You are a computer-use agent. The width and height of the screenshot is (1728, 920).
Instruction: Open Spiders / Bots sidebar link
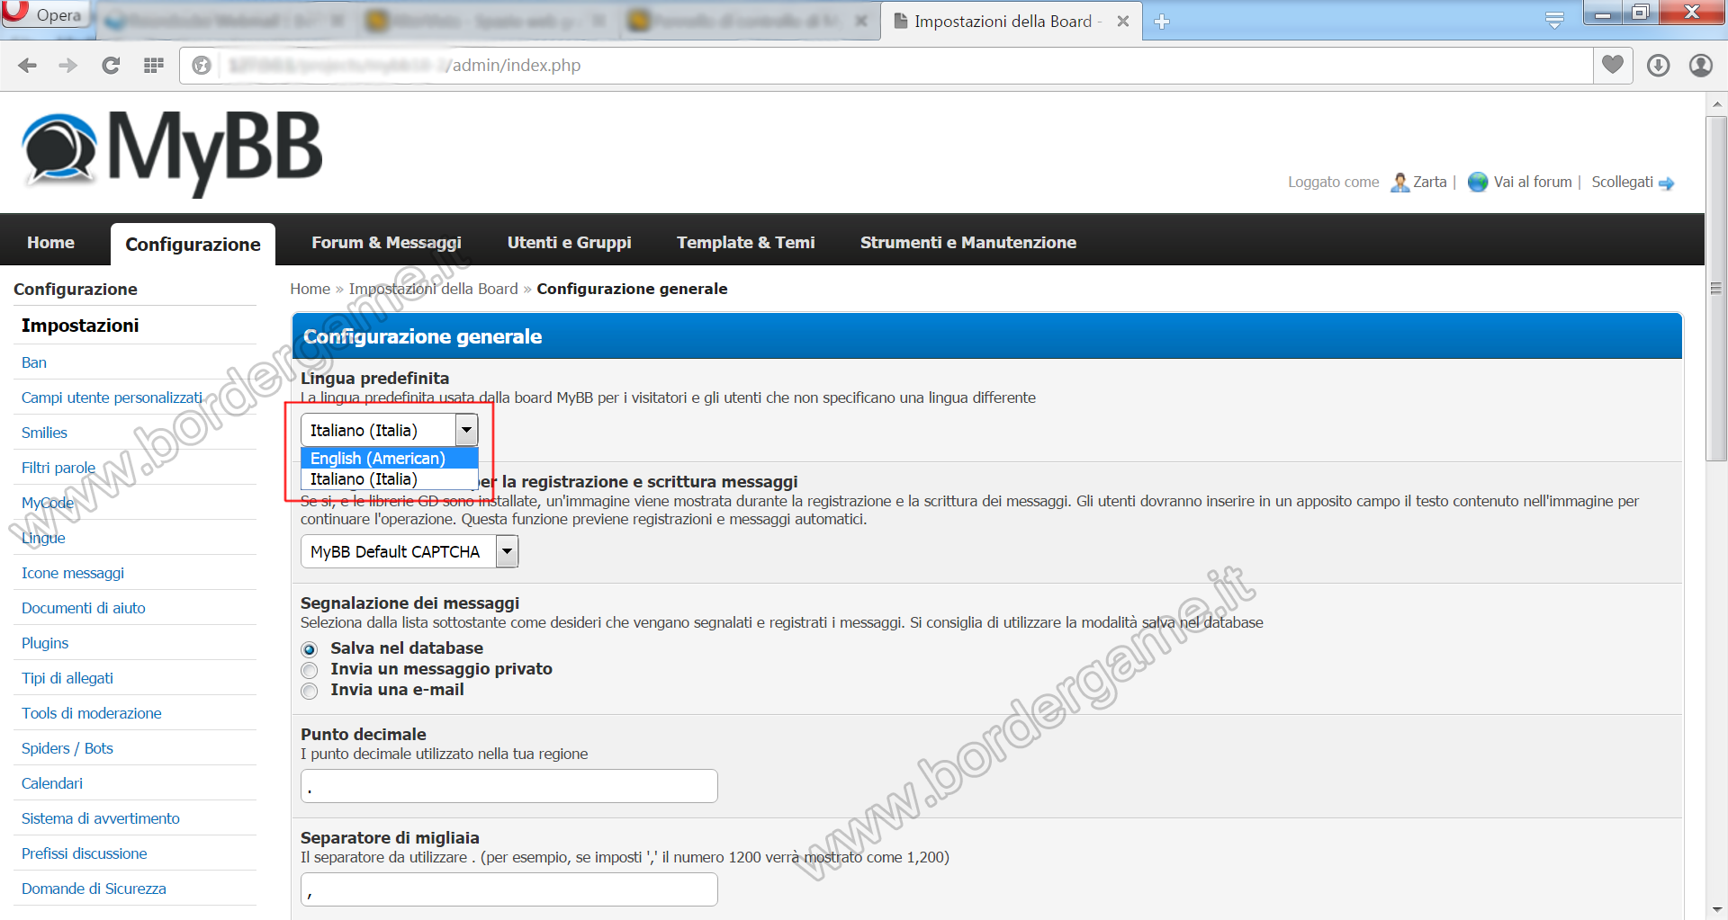67,748
